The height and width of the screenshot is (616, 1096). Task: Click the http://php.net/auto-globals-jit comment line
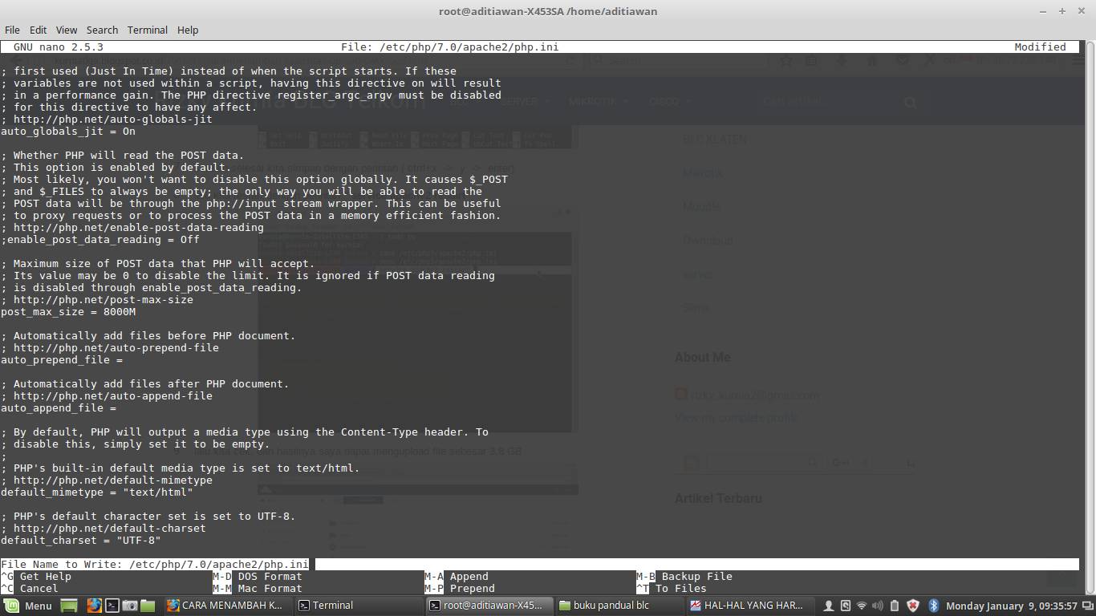(x=107, y=119)
